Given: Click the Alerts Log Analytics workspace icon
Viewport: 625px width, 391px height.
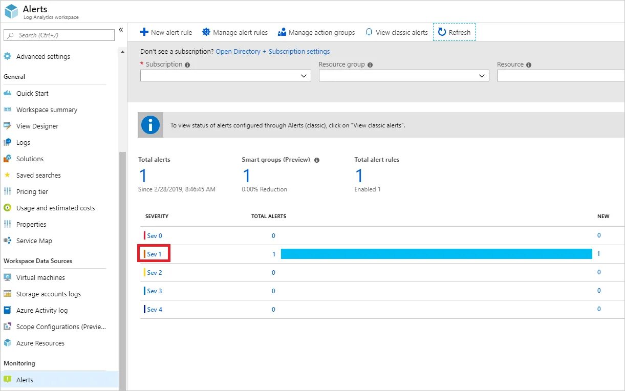Looking at the screenshot, I should pyautogui.click(x=11, y=11).
